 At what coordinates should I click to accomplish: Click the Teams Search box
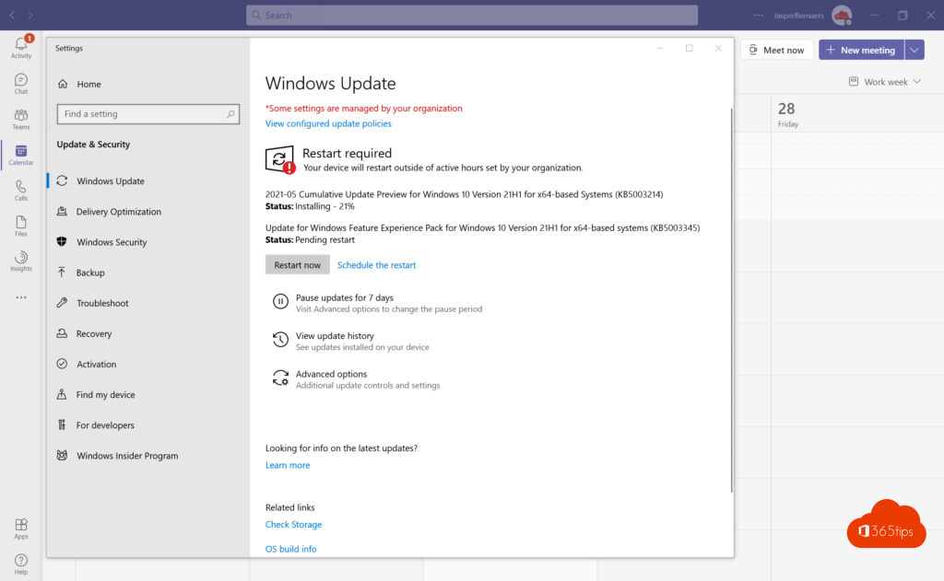(x=472, y=15)
